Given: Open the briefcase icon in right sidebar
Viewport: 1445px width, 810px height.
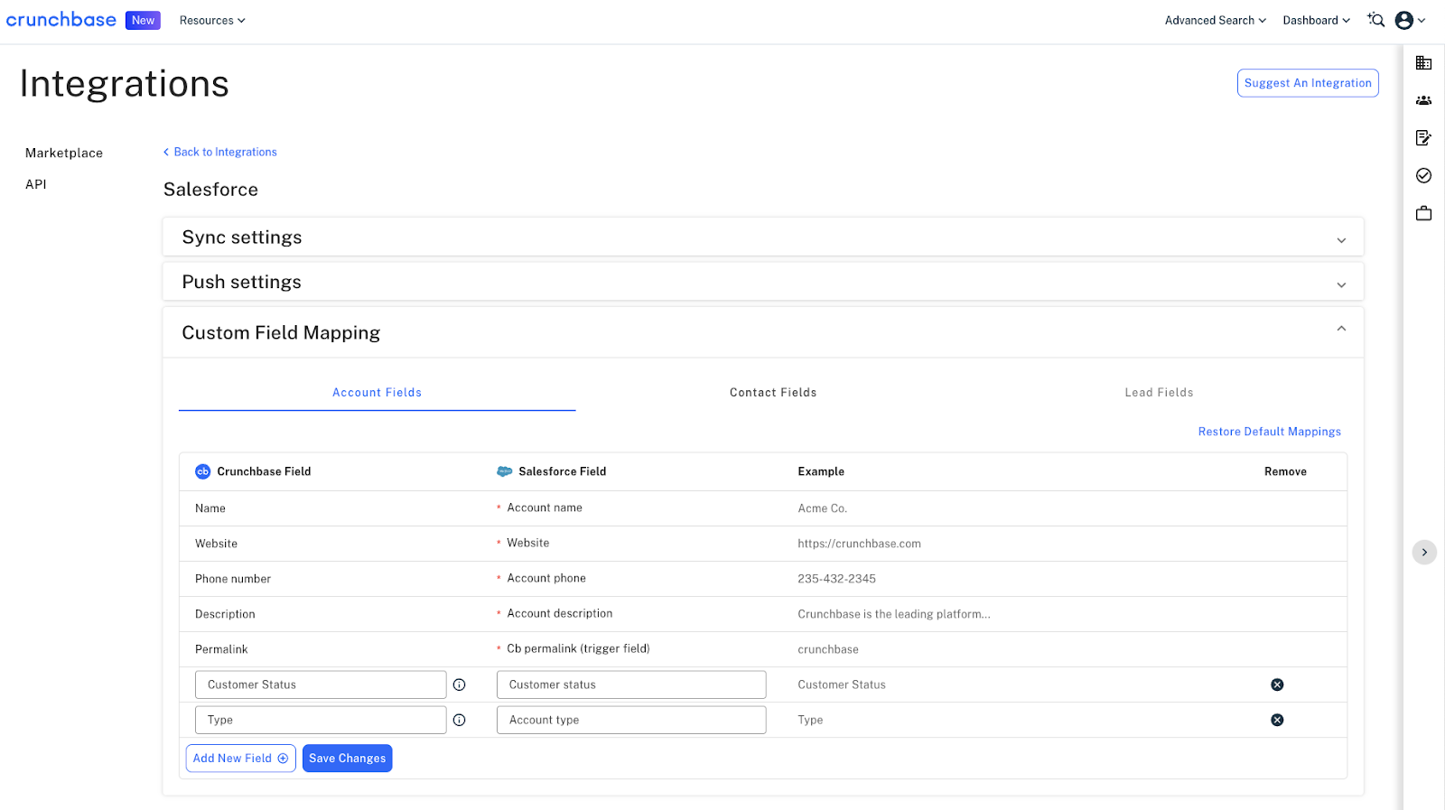Looking at the screenshot, I should pos(1423,213).
